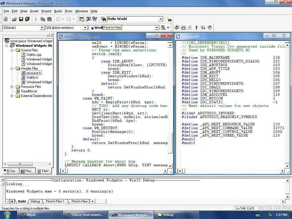Click the Open file toolbar icon
This screenshot has height=219, width=292.
tap(14, 19)
